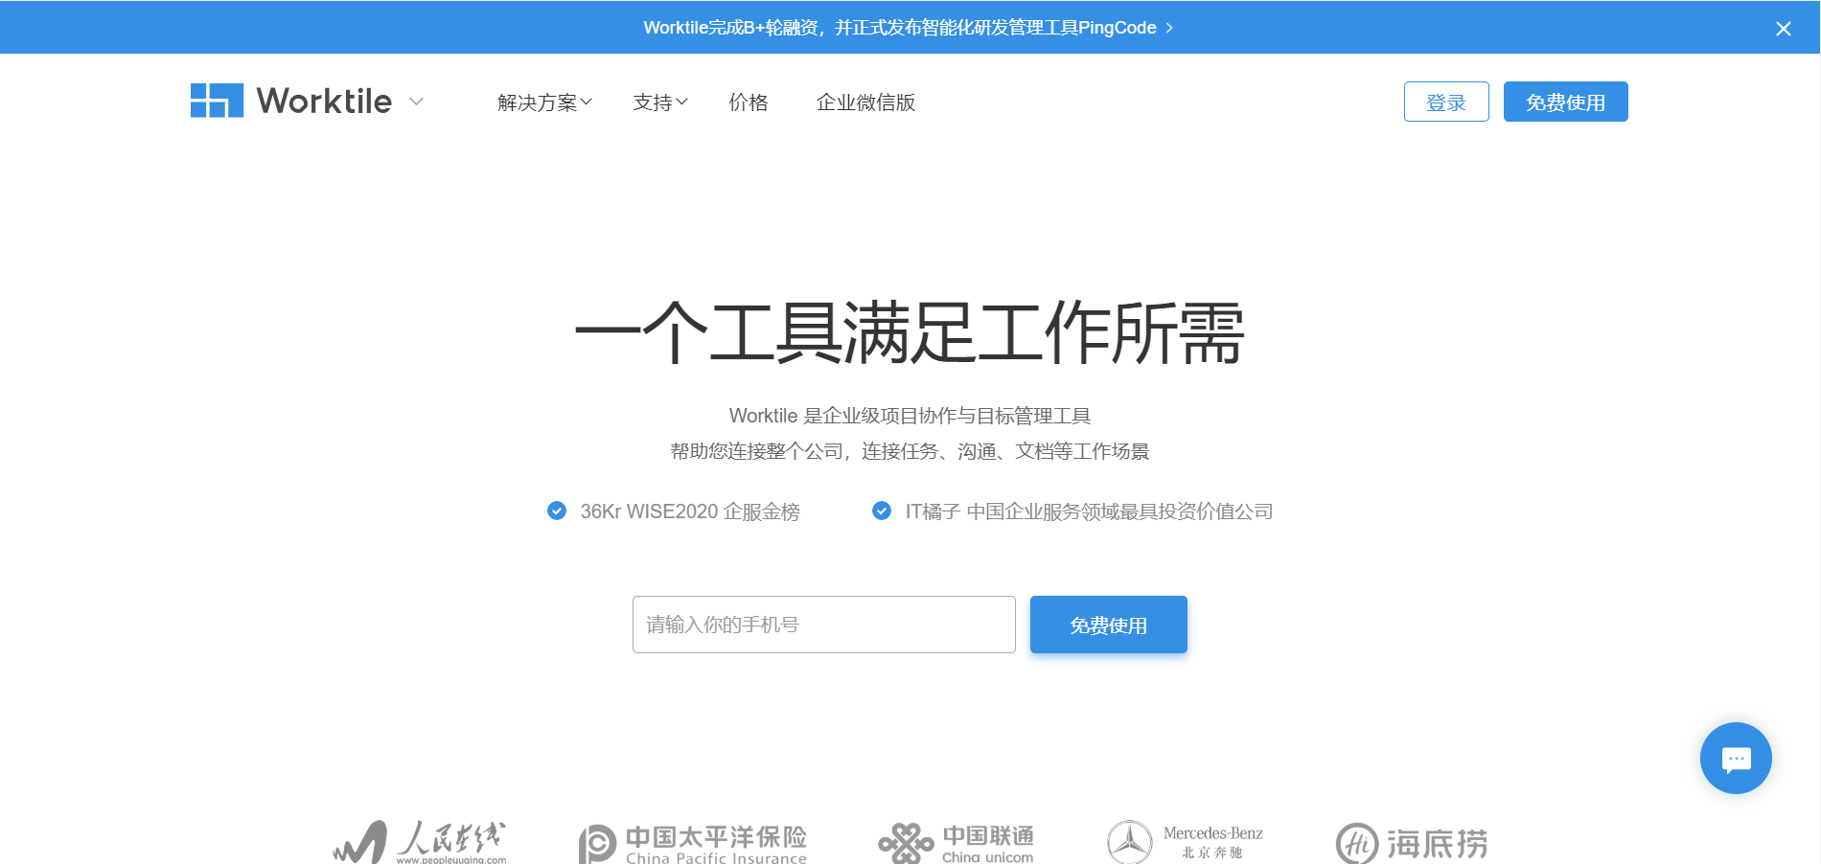
Task: Click the 帮助您连接整个公司 subtitle line
Action: [910, 451]
